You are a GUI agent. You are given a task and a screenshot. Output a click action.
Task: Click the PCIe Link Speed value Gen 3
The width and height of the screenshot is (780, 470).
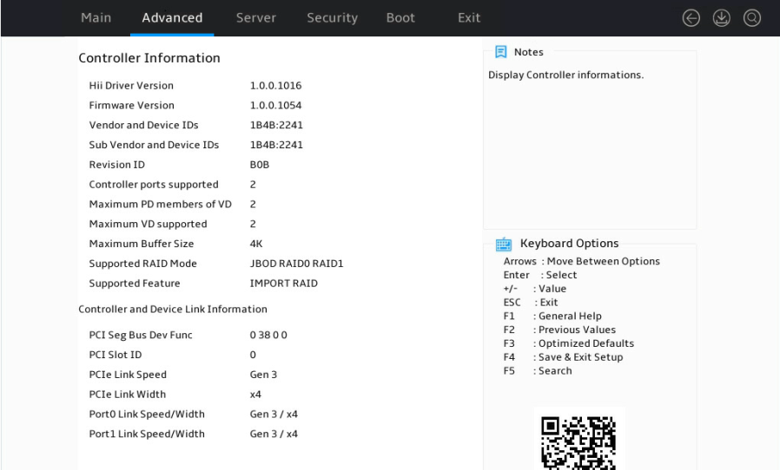pos(263,375)
